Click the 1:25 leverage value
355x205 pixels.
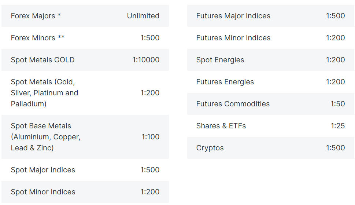pos(337,126)
